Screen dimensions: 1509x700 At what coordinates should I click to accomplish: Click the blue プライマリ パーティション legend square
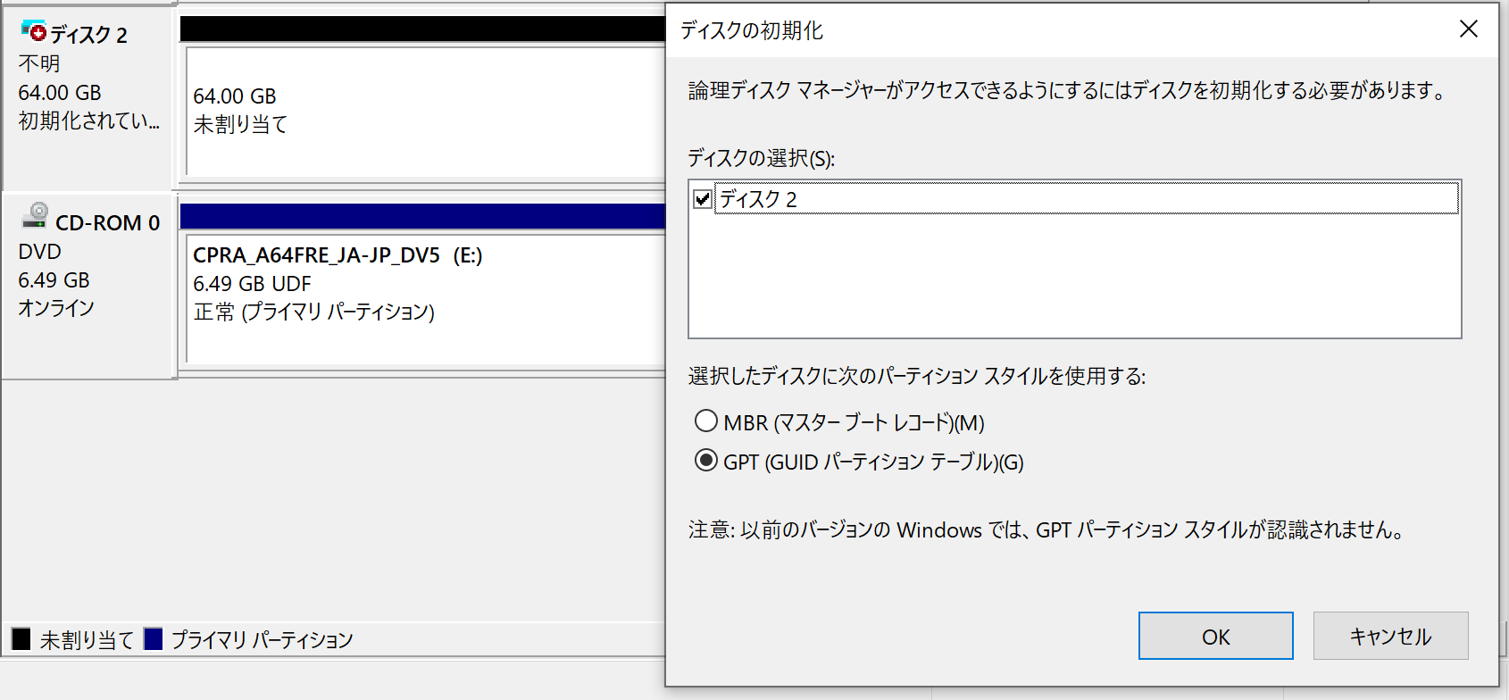154,639
